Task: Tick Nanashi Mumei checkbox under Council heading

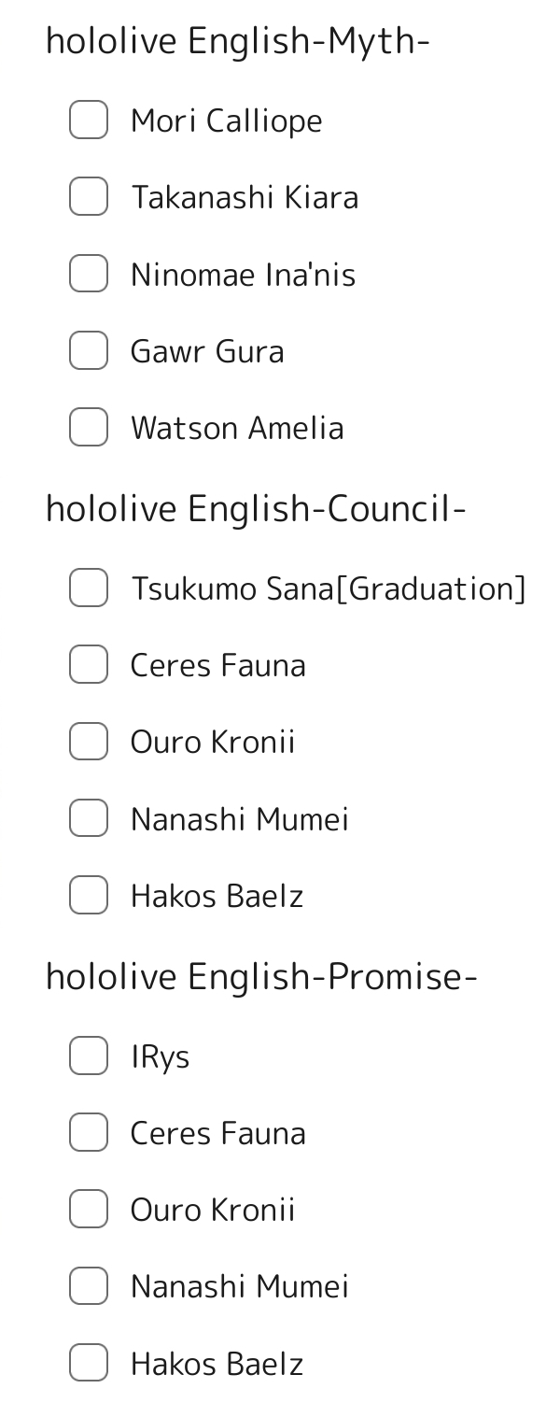Action: [x=89, y=818]
